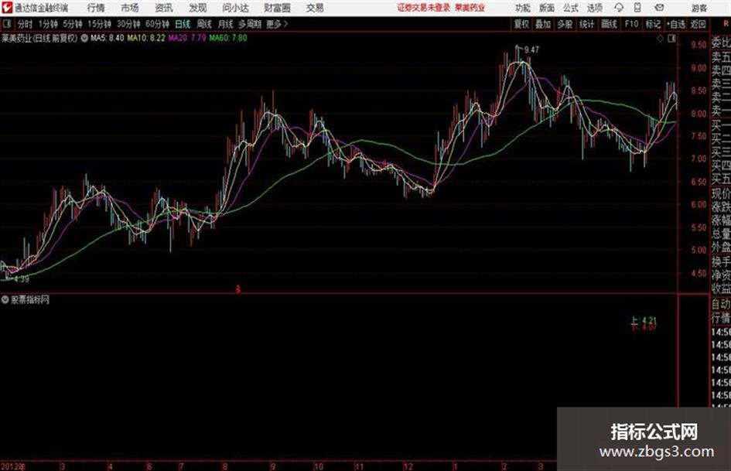Open the 行情 menu
The image size is (731, 471).
(x=96, y=8)
